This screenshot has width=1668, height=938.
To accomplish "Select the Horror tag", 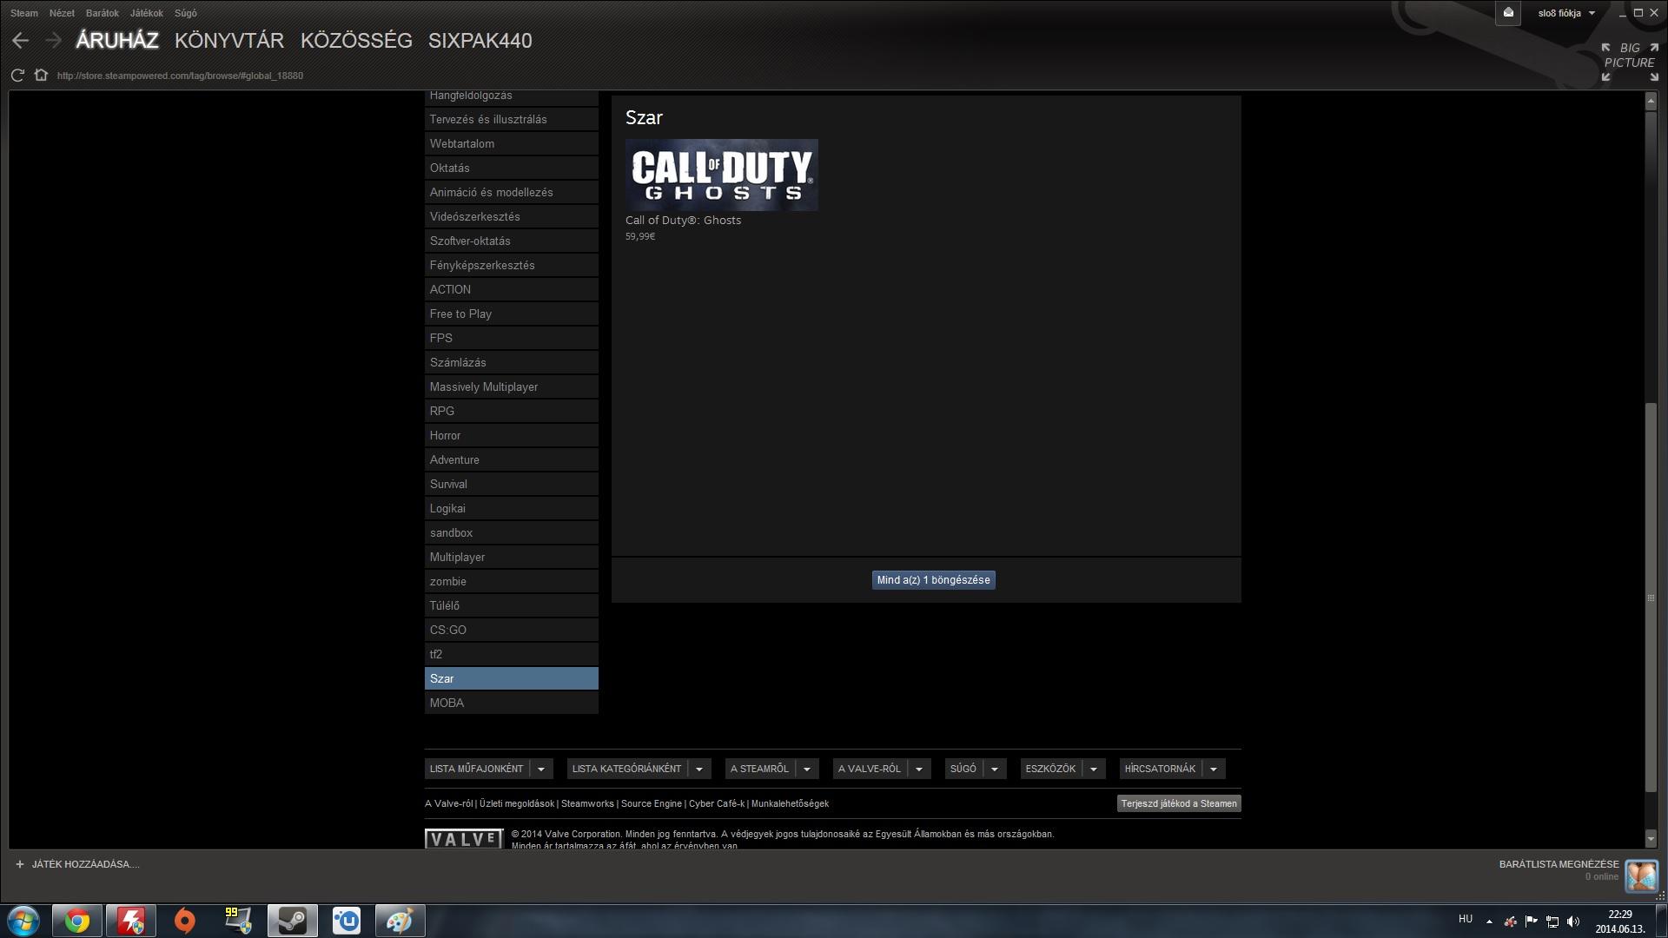I will 512,436.
